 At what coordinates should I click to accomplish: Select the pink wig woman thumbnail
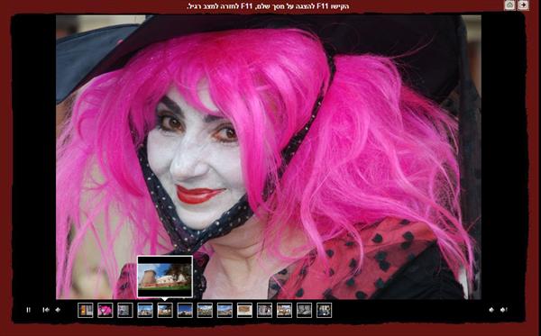coord(105,310)
